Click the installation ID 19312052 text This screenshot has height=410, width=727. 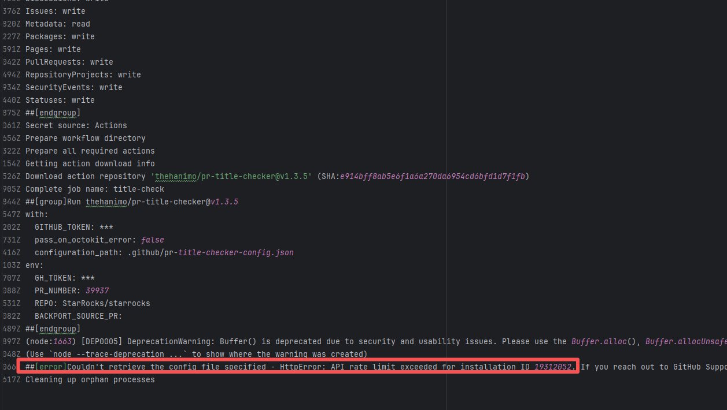pos(555,367)
